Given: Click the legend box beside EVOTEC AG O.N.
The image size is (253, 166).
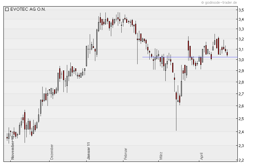Looking at the screenshot, I should [x=7, y=9].
